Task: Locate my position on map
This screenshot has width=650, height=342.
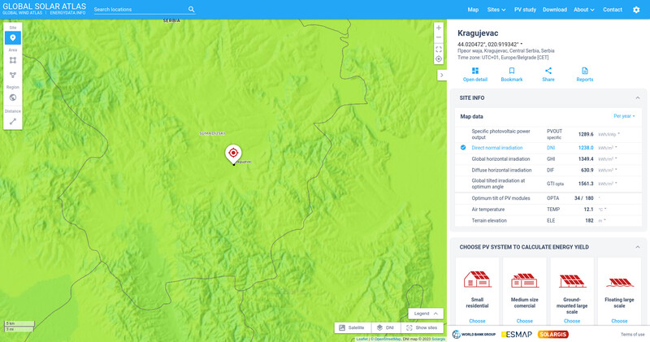Action: click(439, 59)
